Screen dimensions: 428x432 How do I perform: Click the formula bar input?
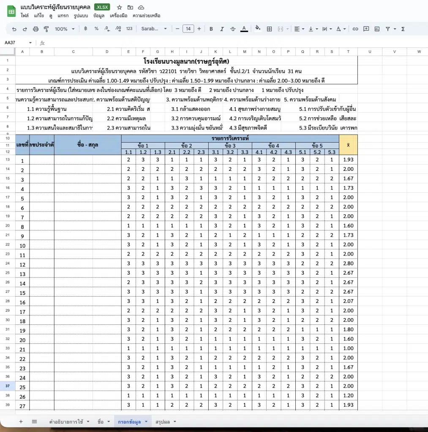236,43
